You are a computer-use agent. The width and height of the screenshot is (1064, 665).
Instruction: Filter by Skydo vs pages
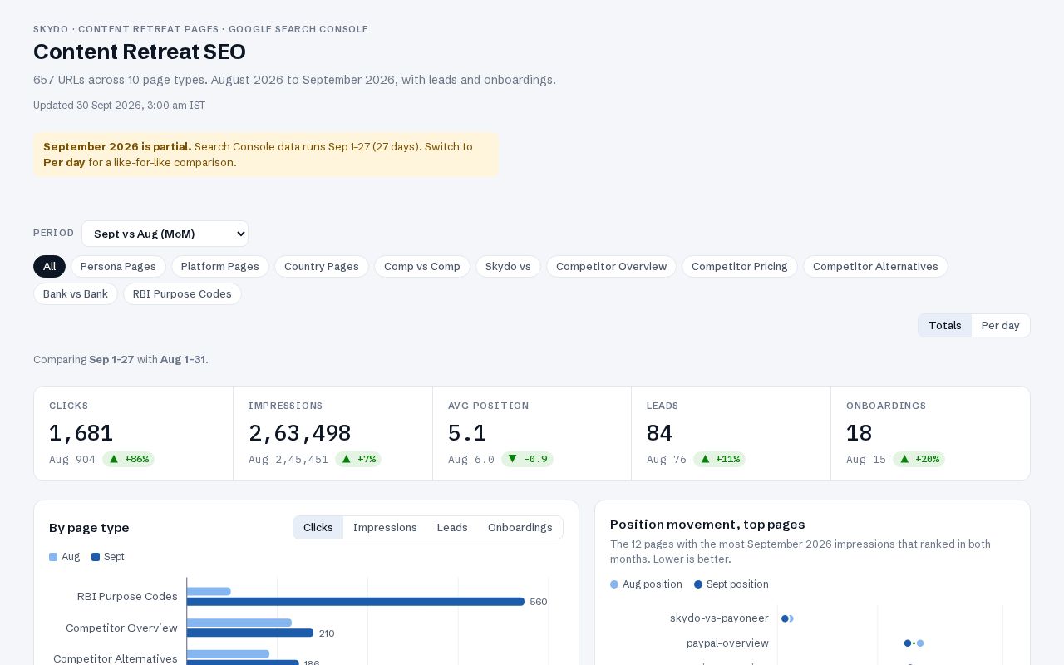point(508,266)
